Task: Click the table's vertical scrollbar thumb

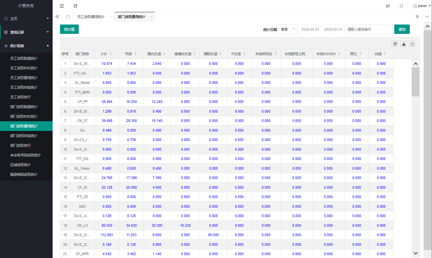Action: click(x=416, y=82)
